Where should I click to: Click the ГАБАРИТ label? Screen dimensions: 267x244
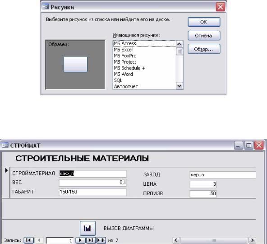coord(23,192)
